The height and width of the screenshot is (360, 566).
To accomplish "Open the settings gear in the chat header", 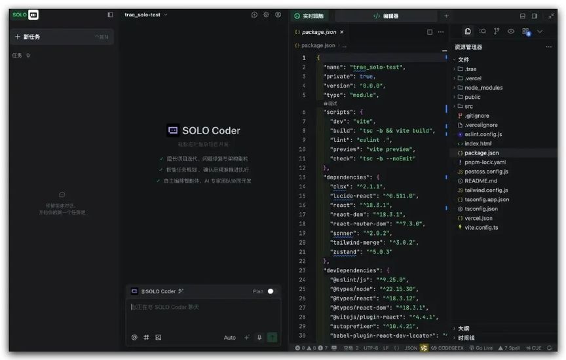I will (266, 14).
